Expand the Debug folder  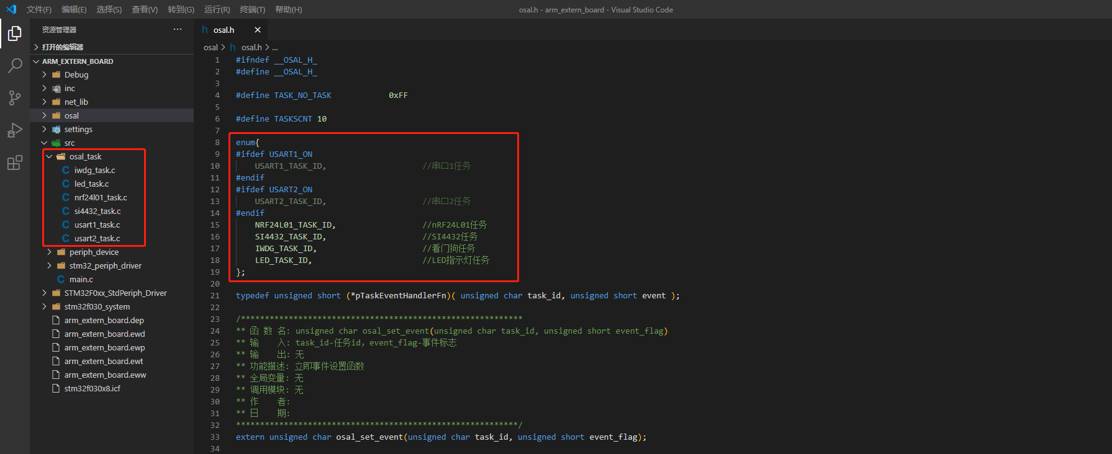76,74
